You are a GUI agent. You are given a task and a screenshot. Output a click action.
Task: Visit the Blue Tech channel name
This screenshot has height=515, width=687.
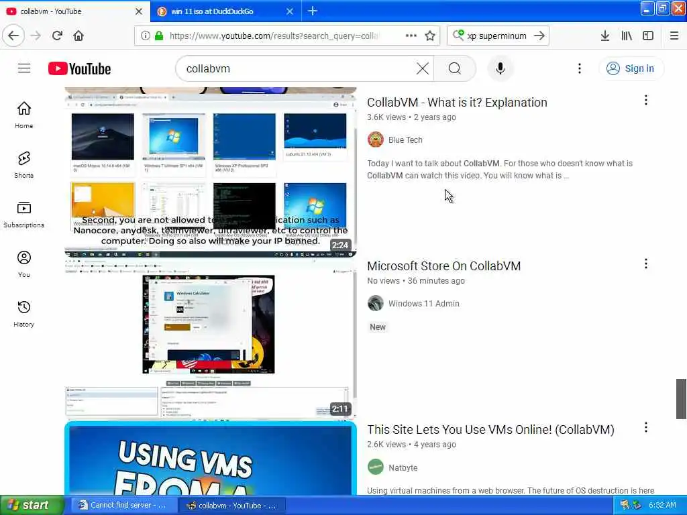point(405,139)
